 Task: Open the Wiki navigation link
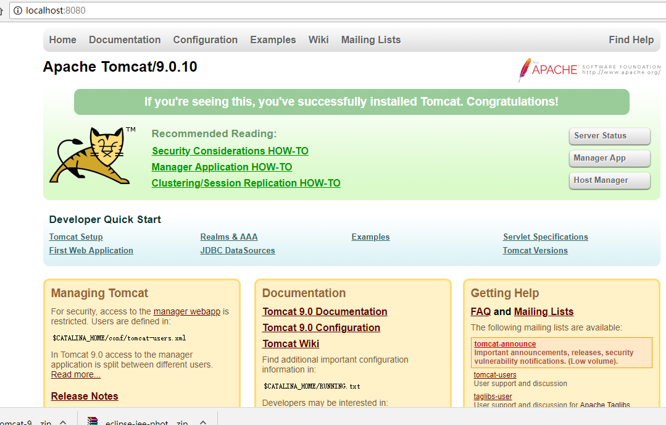pos(318,40)
